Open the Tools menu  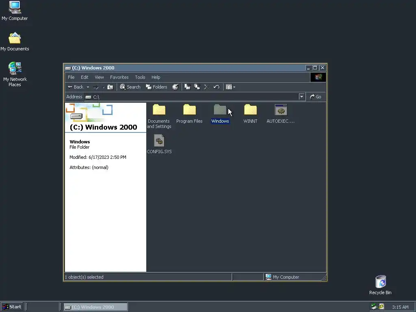pyautogui.click(x=140, y=77)
